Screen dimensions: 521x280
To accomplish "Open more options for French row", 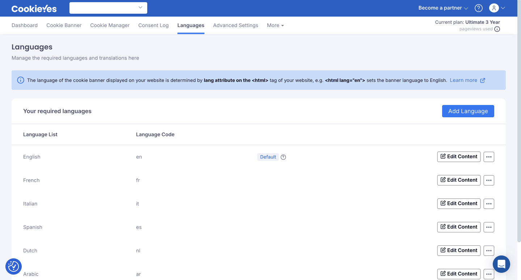I will click(x=489, y=180).
